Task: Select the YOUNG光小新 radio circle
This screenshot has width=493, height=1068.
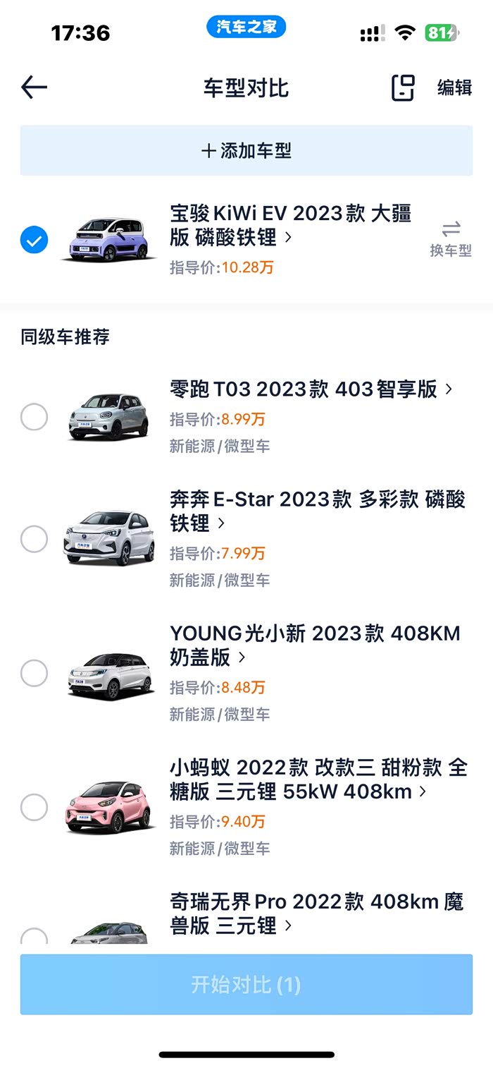Action: point(34,673)
